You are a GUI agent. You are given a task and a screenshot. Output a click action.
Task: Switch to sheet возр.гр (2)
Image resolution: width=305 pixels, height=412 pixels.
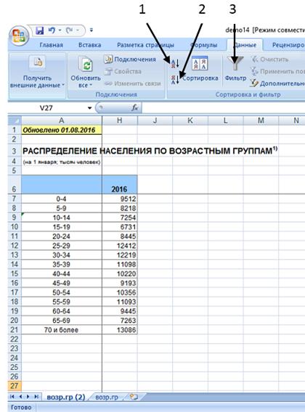pyautogui.click(x=66, y=397)
